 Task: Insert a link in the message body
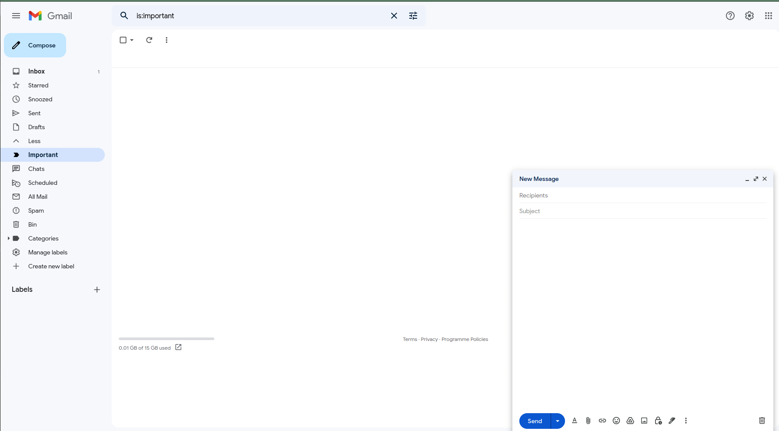602,421
